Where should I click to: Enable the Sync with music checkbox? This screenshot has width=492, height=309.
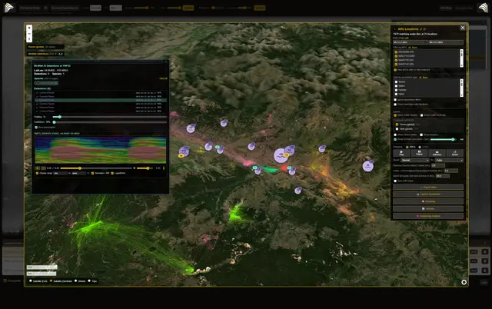coord(395,181)
